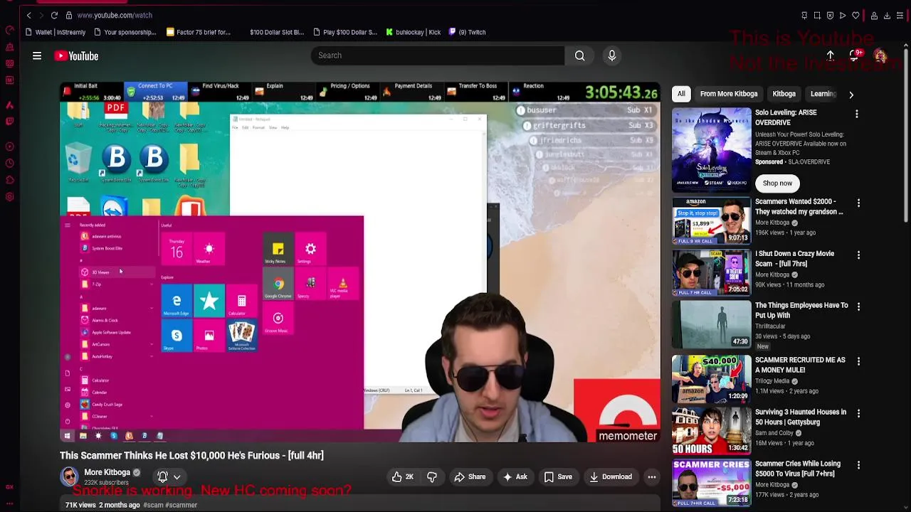Viewport: 911px width, 512px height.
Task: Dislike the video with thumbs down
Action: pyautogui.click(x=432, y=477)
